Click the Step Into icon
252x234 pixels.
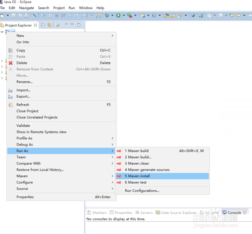(x=70, y=16)
